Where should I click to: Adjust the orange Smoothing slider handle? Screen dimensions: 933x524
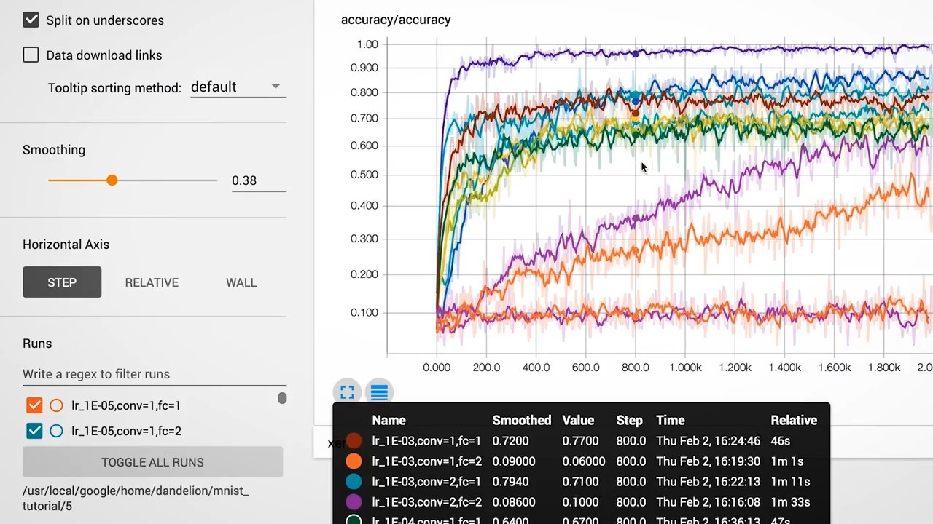(112, 180)
